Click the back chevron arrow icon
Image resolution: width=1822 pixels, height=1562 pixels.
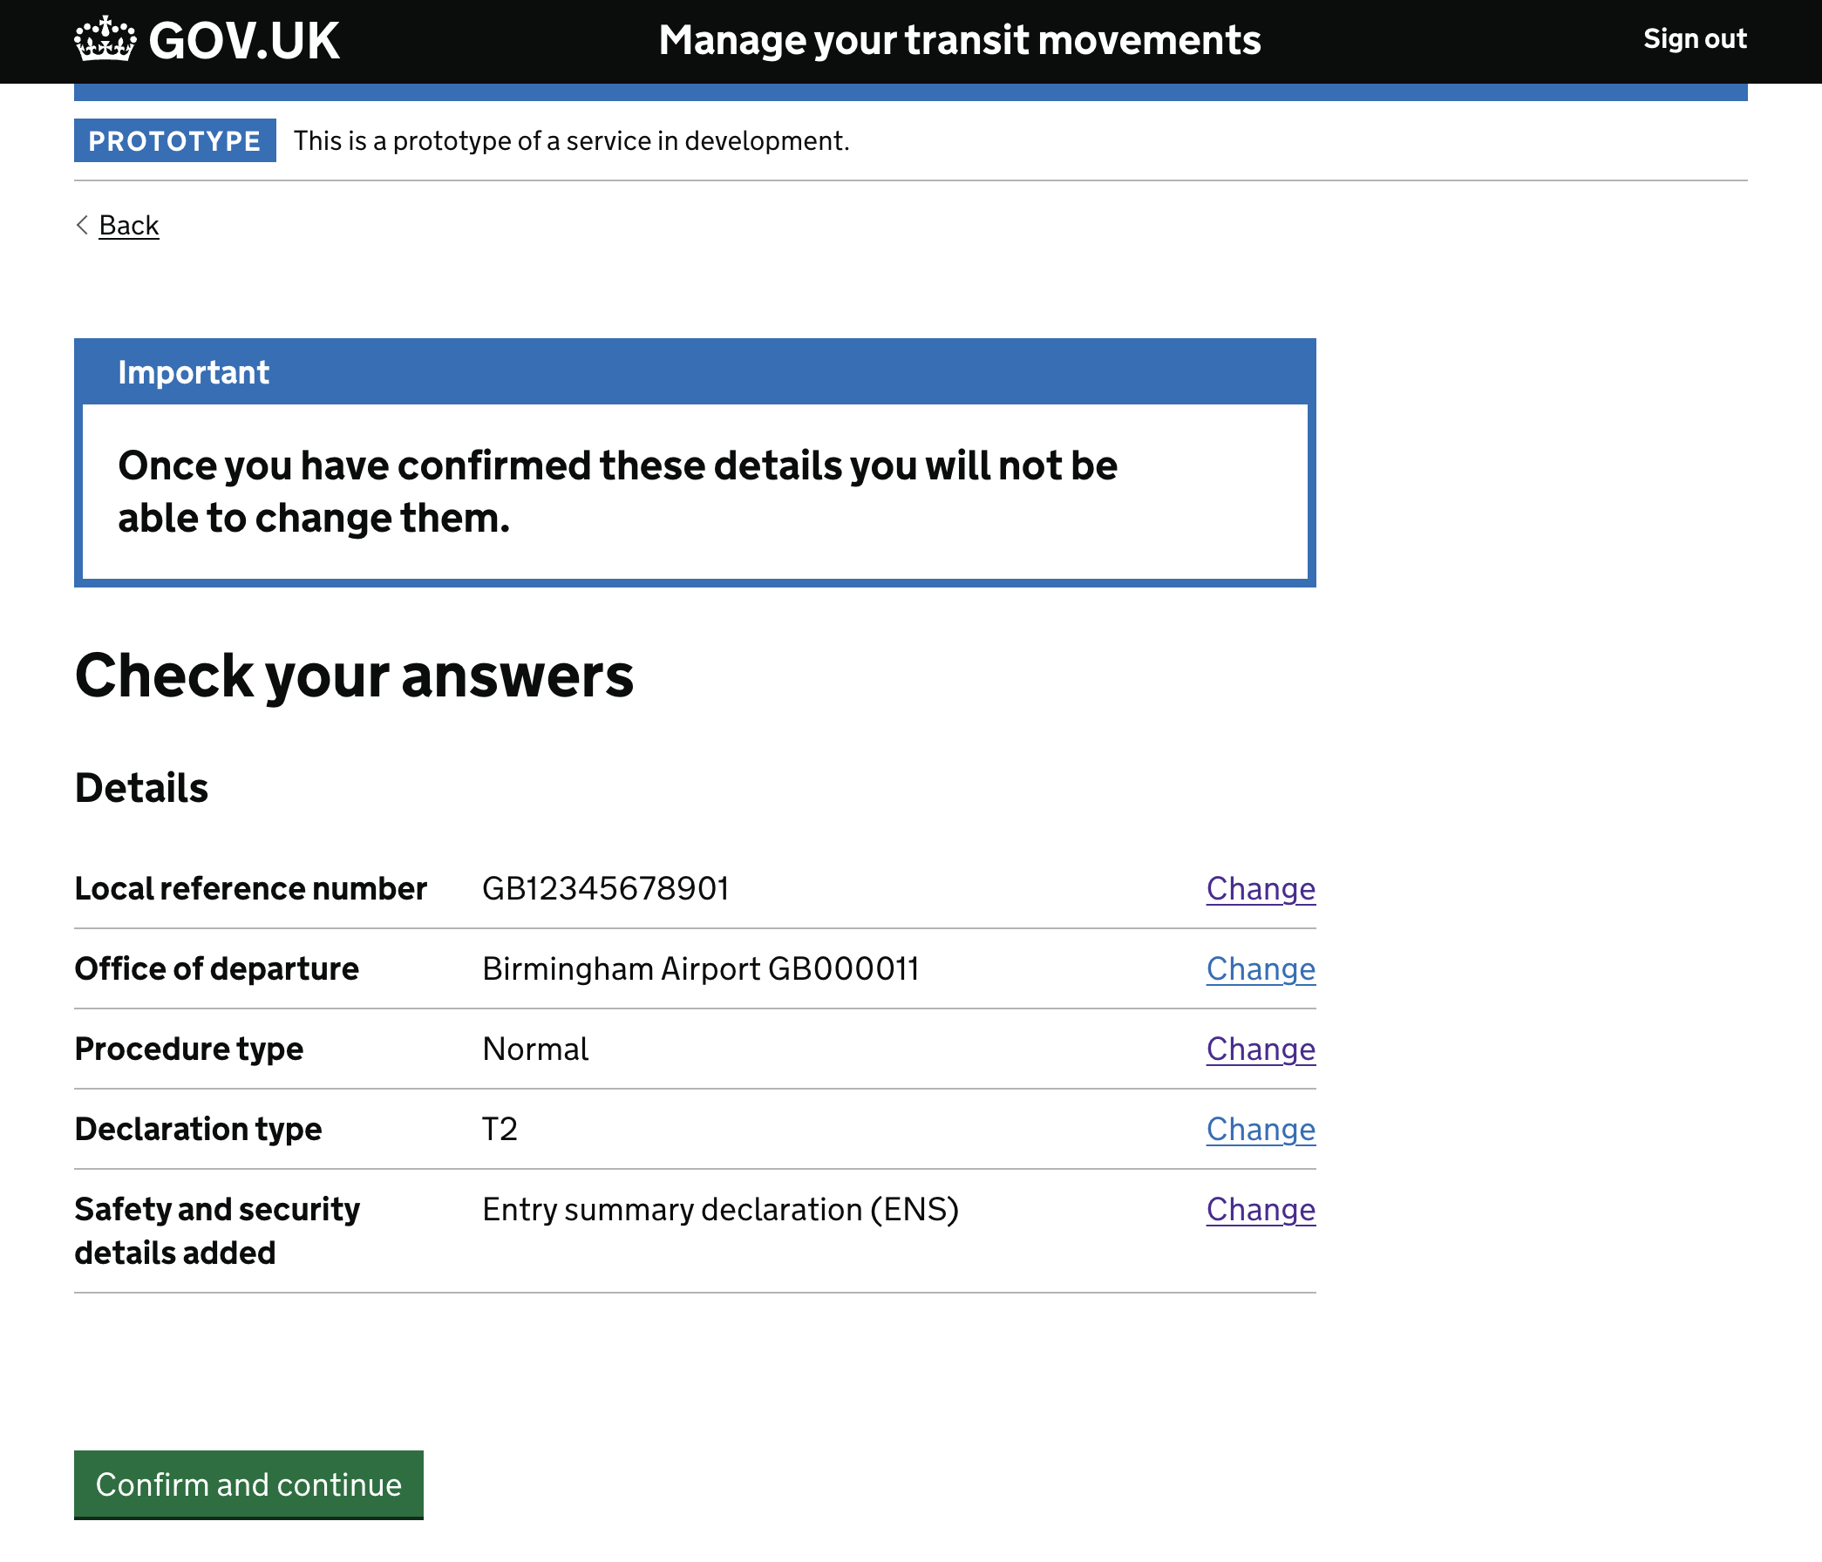click(x=83, y=226)
